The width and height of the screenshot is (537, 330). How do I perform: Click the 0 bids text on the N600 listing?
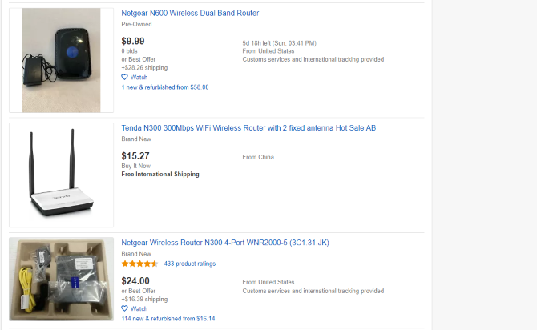click(x=130, y=51)
